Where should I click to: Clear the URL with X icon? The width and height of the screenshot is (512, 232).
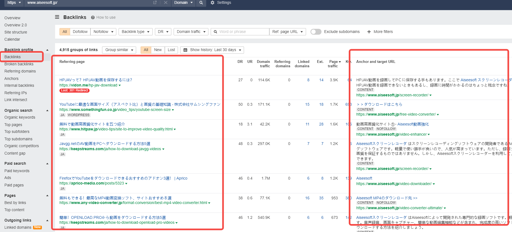(165, 2)
